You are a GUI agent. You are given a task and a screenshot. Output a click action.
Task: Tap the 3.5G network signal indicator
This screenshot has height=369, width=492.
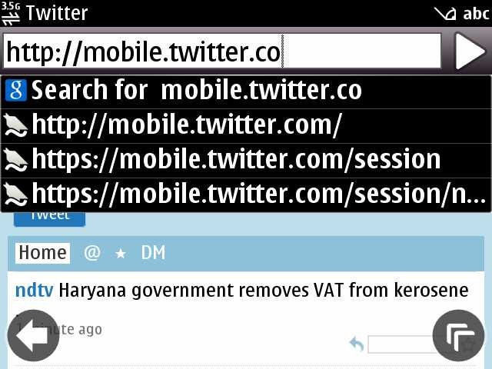[11, 13]
